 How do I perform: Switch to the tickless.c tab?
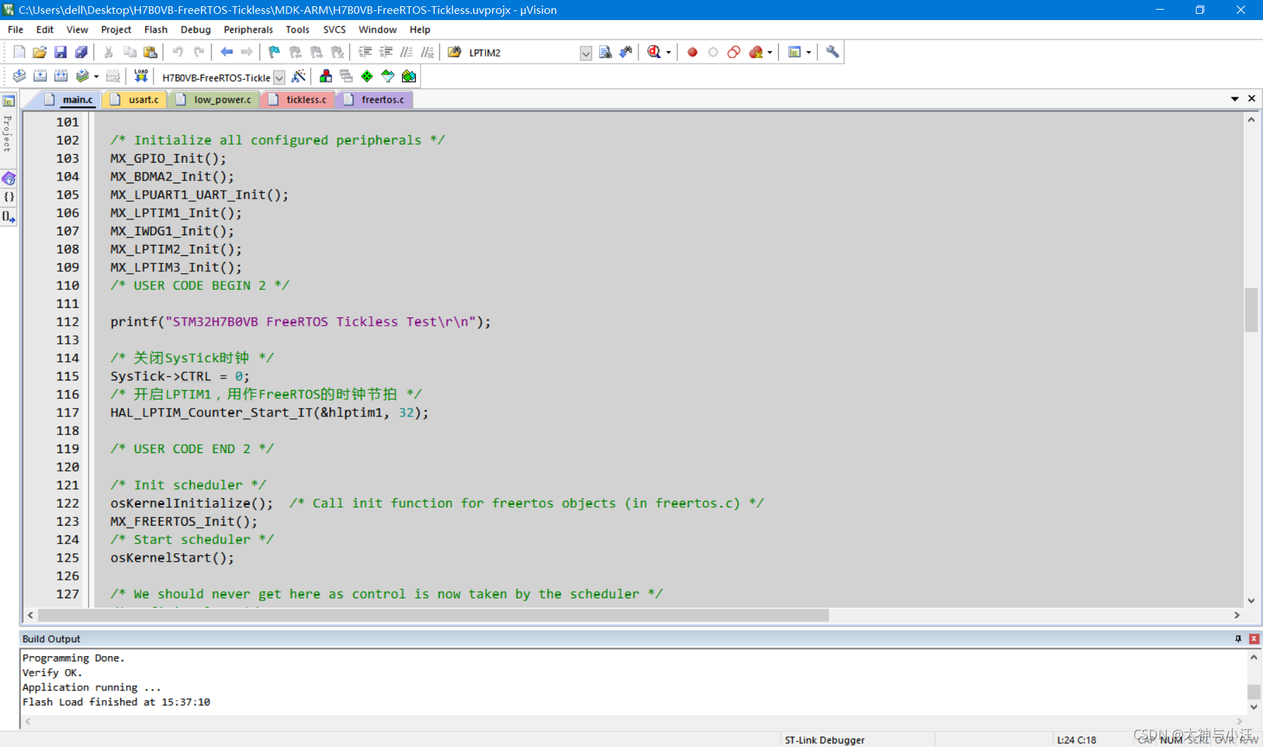pos(304,99)
